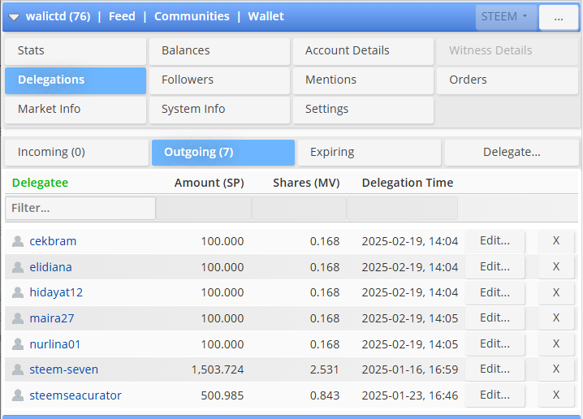Click the user icon beside steemseacurator

point(18,395)
